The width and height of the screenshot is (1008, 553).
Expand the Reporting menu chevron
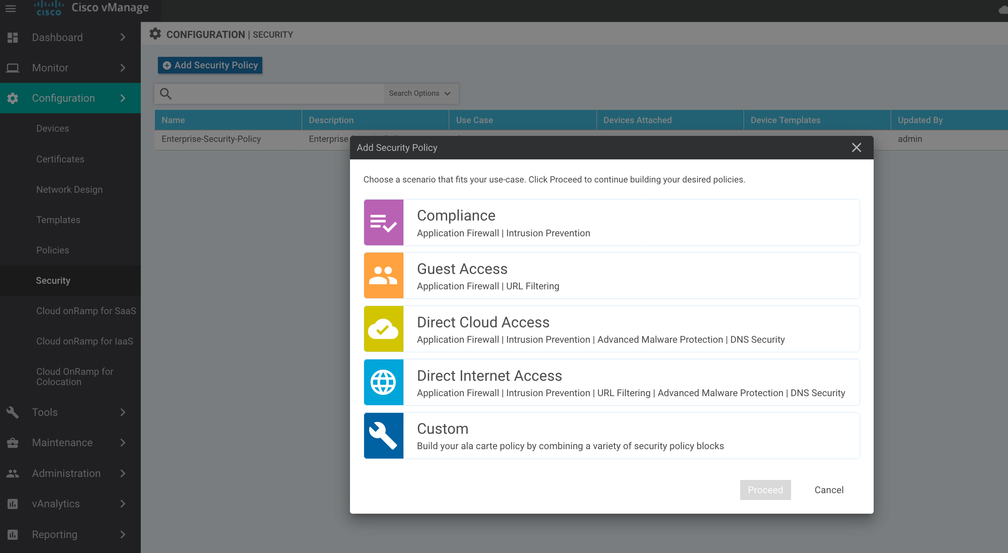[x=123, y=535]
